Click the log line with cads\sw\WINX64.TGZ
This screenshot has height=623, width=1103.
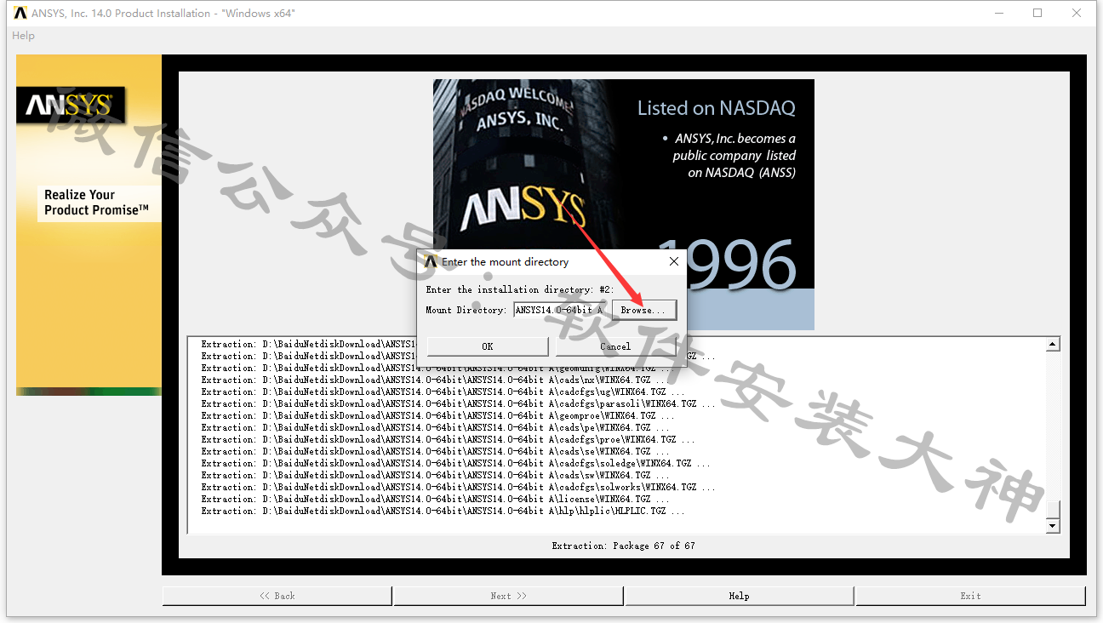coord(435,476)
